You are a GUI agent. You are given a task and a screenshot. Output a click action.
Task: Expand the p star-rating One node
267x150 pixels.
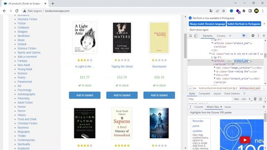pyautogui.click(x=215, y=71)
